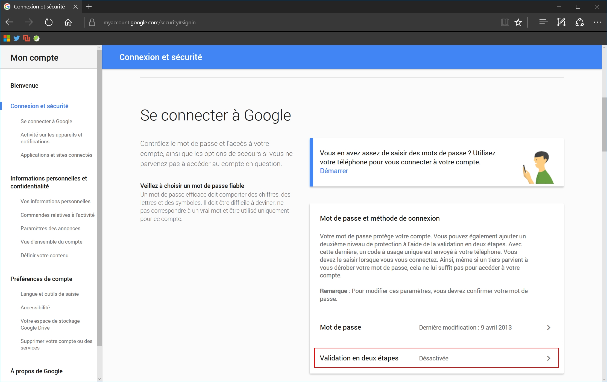607x382 pixels.
Task: Open Microsoft favorite in favorites bar
Action: [7, 38]
